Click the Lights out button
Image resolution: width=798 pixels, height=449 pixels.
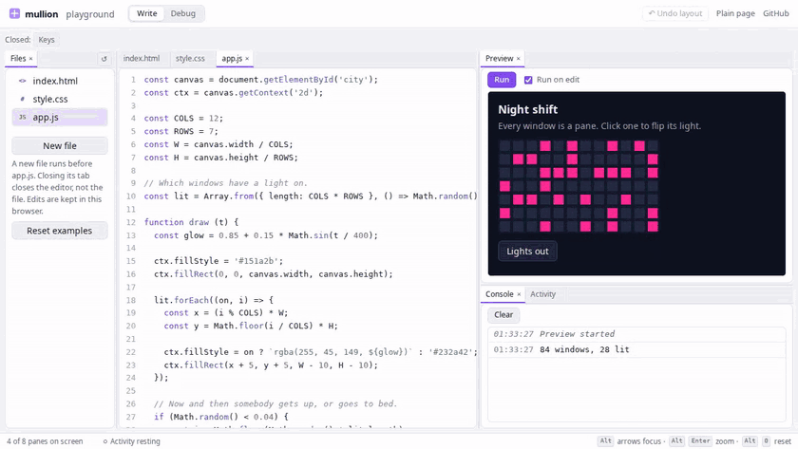[x=528, y=252]
